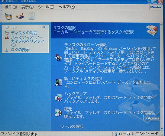The image size is (165, 136).
Task: Click the add new disk icon
Action: 59,83
